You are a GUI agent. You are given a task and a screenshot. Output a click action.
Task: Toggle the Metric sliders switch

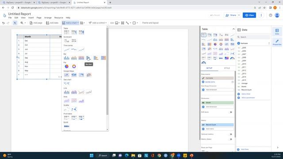coord(231,139)
